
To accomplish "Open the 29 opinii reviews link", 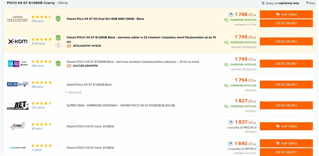I will pos(37,128).
